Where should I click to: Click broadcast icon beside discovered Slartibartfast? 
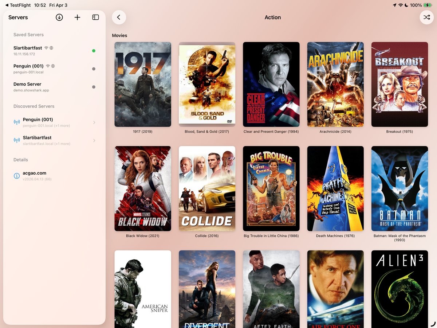pyautogui.click(x=17, y=140)
